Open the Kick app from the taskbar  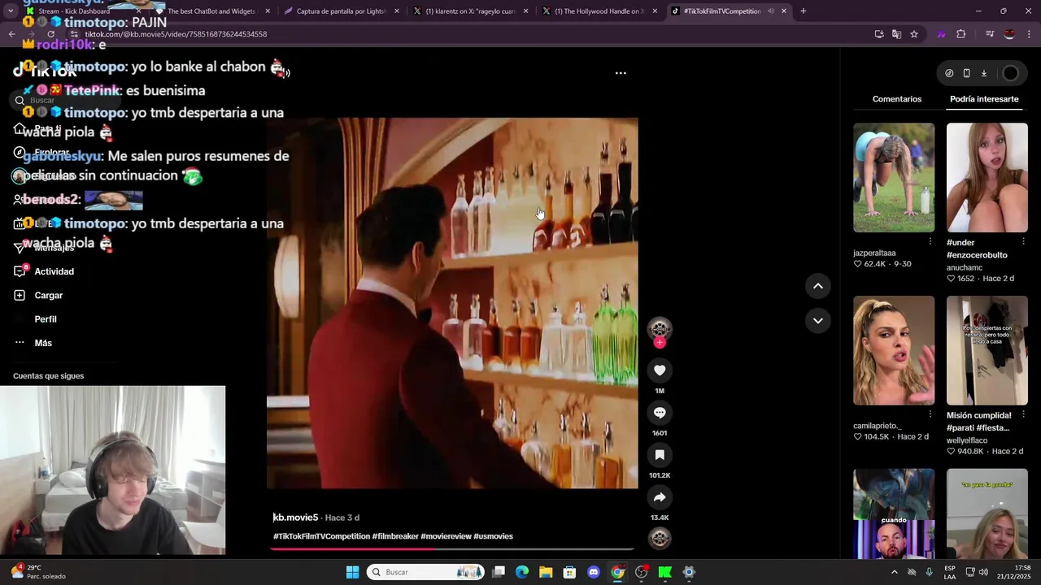click(x=665, y=572)
